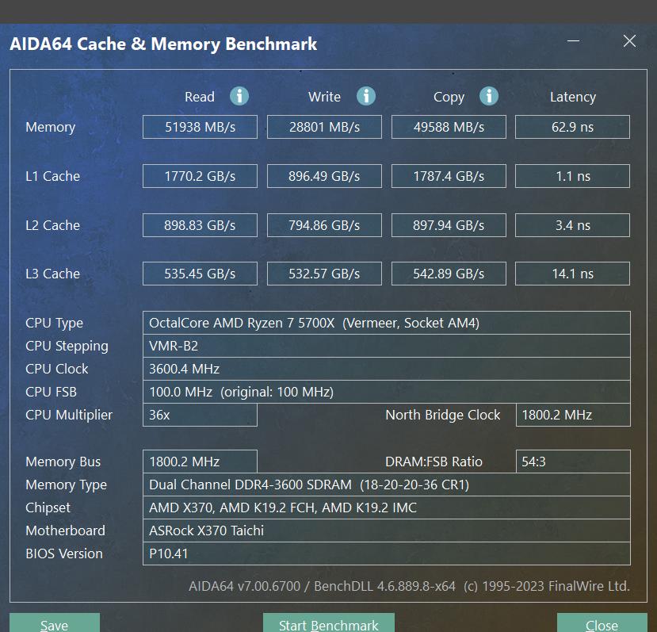Click Motherboard field ASRock X370 Taichi
The image size is (657, 632).
pyautogui.click(x=386, y=531)
